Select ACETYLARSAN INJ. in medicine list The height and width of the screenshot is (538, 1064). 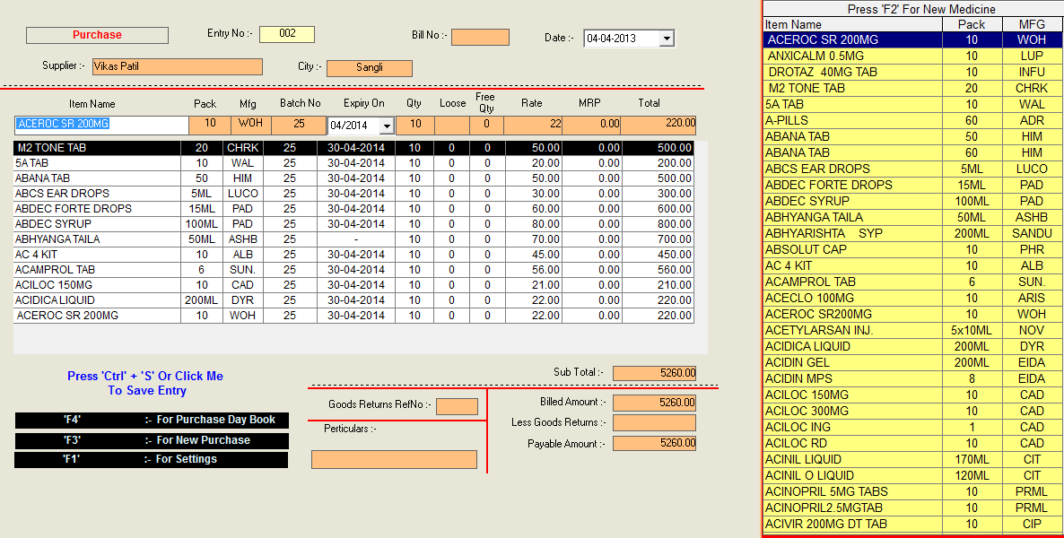pos(913,331)
